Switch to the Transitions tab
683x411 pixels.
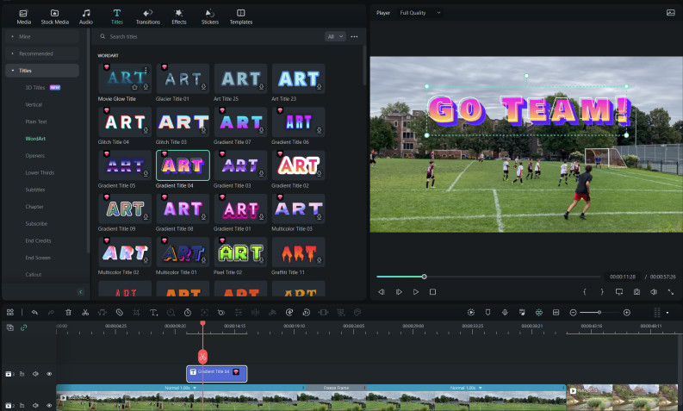[x=147, y=16]
